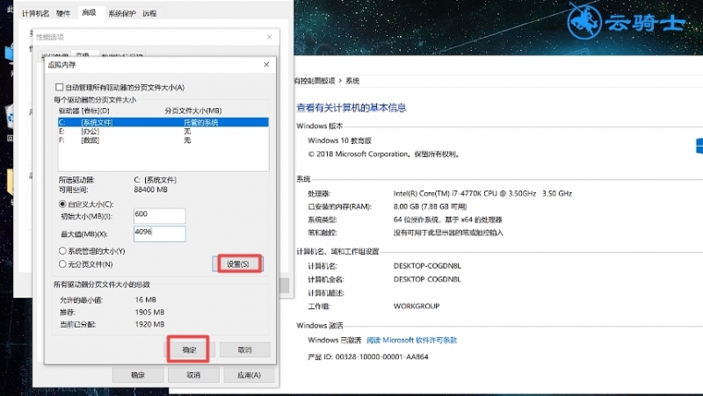Viewport: 703px width, 396px height.
Task: Open the 高级 tab in System Properties
Action: coord(90,12)
